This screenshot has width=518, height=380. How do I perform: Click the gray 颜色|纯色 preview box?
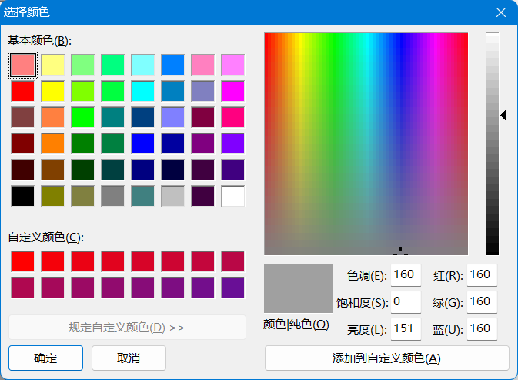298,288
